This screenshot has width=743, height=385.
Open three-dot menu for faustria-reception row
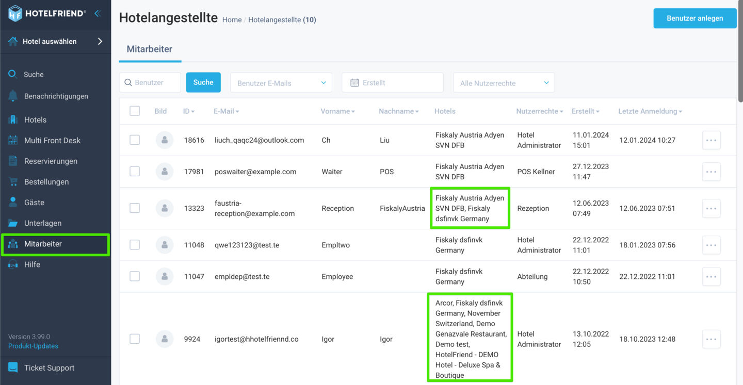tap(711, 208)
